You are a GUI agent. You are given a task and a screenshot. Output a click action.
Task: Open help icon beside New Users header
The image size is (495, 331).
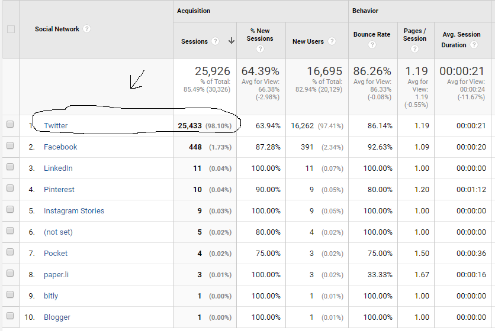(332, 41)
